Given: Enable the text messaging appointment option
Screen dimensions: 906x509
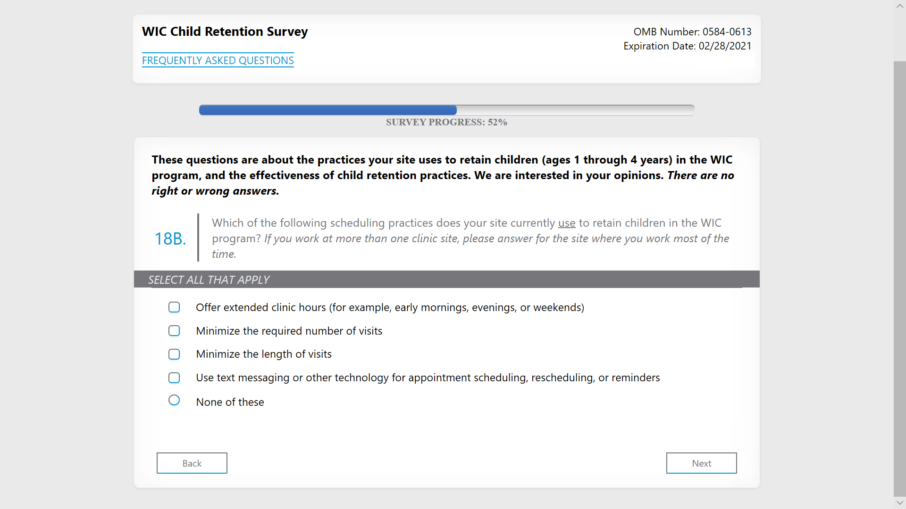Looking at the screenshot, I should 174,378.
